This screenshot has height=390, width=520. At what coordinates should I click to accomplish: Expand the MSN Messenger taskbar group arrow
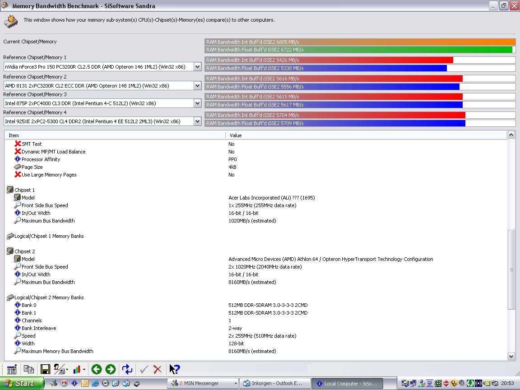pyautogui.click(x=236, y=384)
